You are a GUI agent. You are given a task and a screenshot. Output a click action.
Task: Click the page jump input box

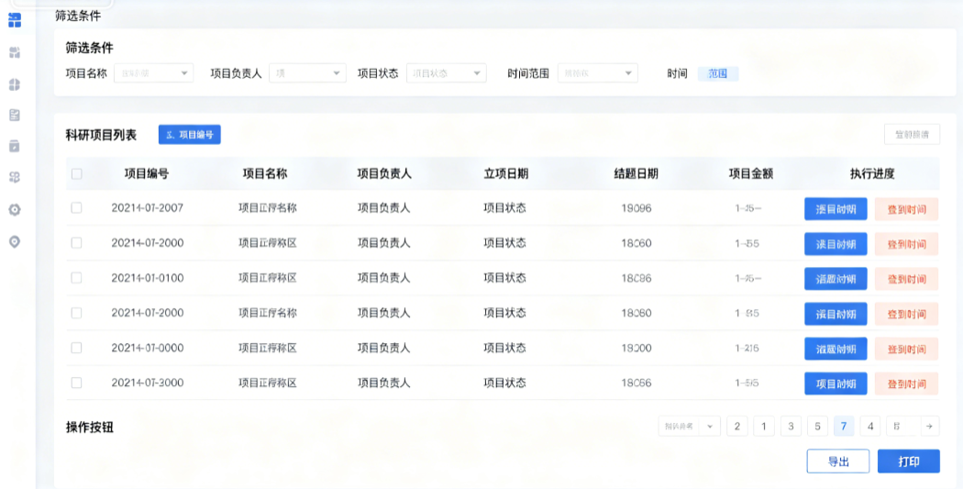[x=903, y=427]
